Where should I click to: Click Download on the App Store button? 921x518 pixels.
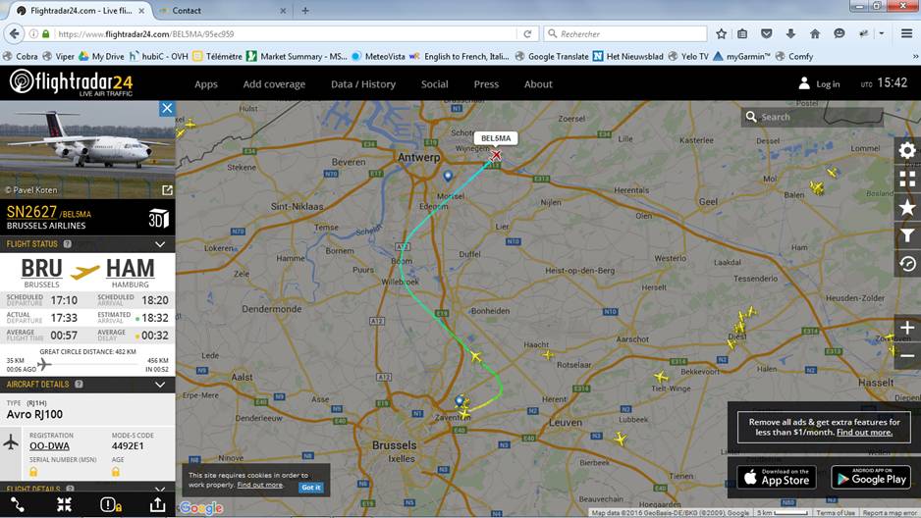(777, 477)
